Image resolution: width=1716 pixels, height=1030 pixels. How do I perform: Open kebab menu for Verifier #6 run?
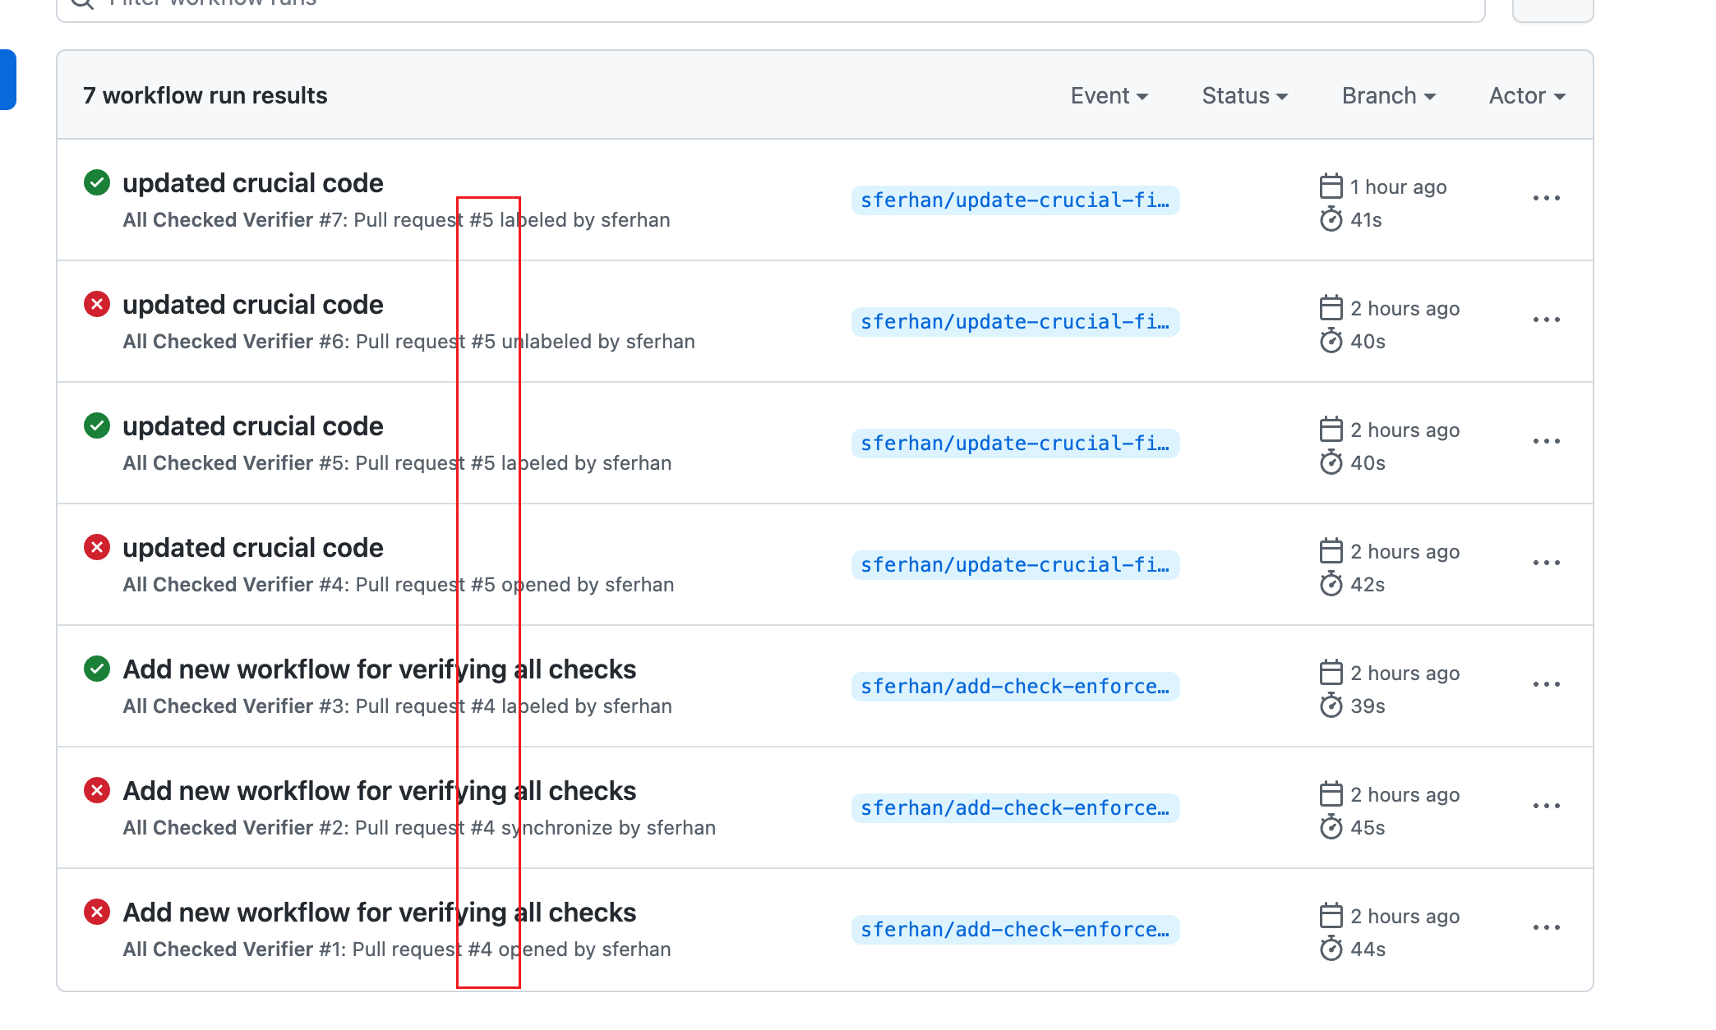(x=1546, y=320)
